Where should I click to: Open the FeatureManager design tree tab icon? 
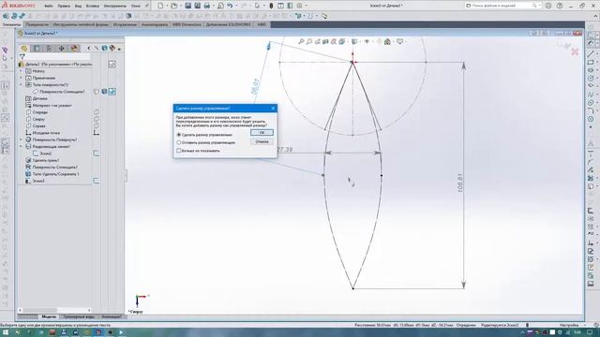pos(24,48)
